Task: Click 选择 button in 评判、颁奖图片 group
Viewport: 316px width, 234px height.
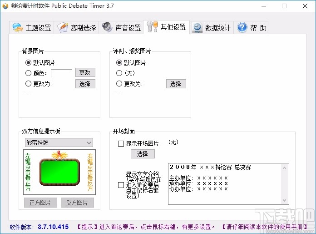Action: tap(176, 84)
